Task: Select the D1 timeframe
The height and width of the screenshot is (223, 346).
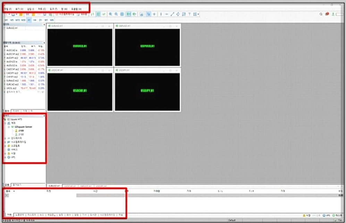Action: [40, 20]
